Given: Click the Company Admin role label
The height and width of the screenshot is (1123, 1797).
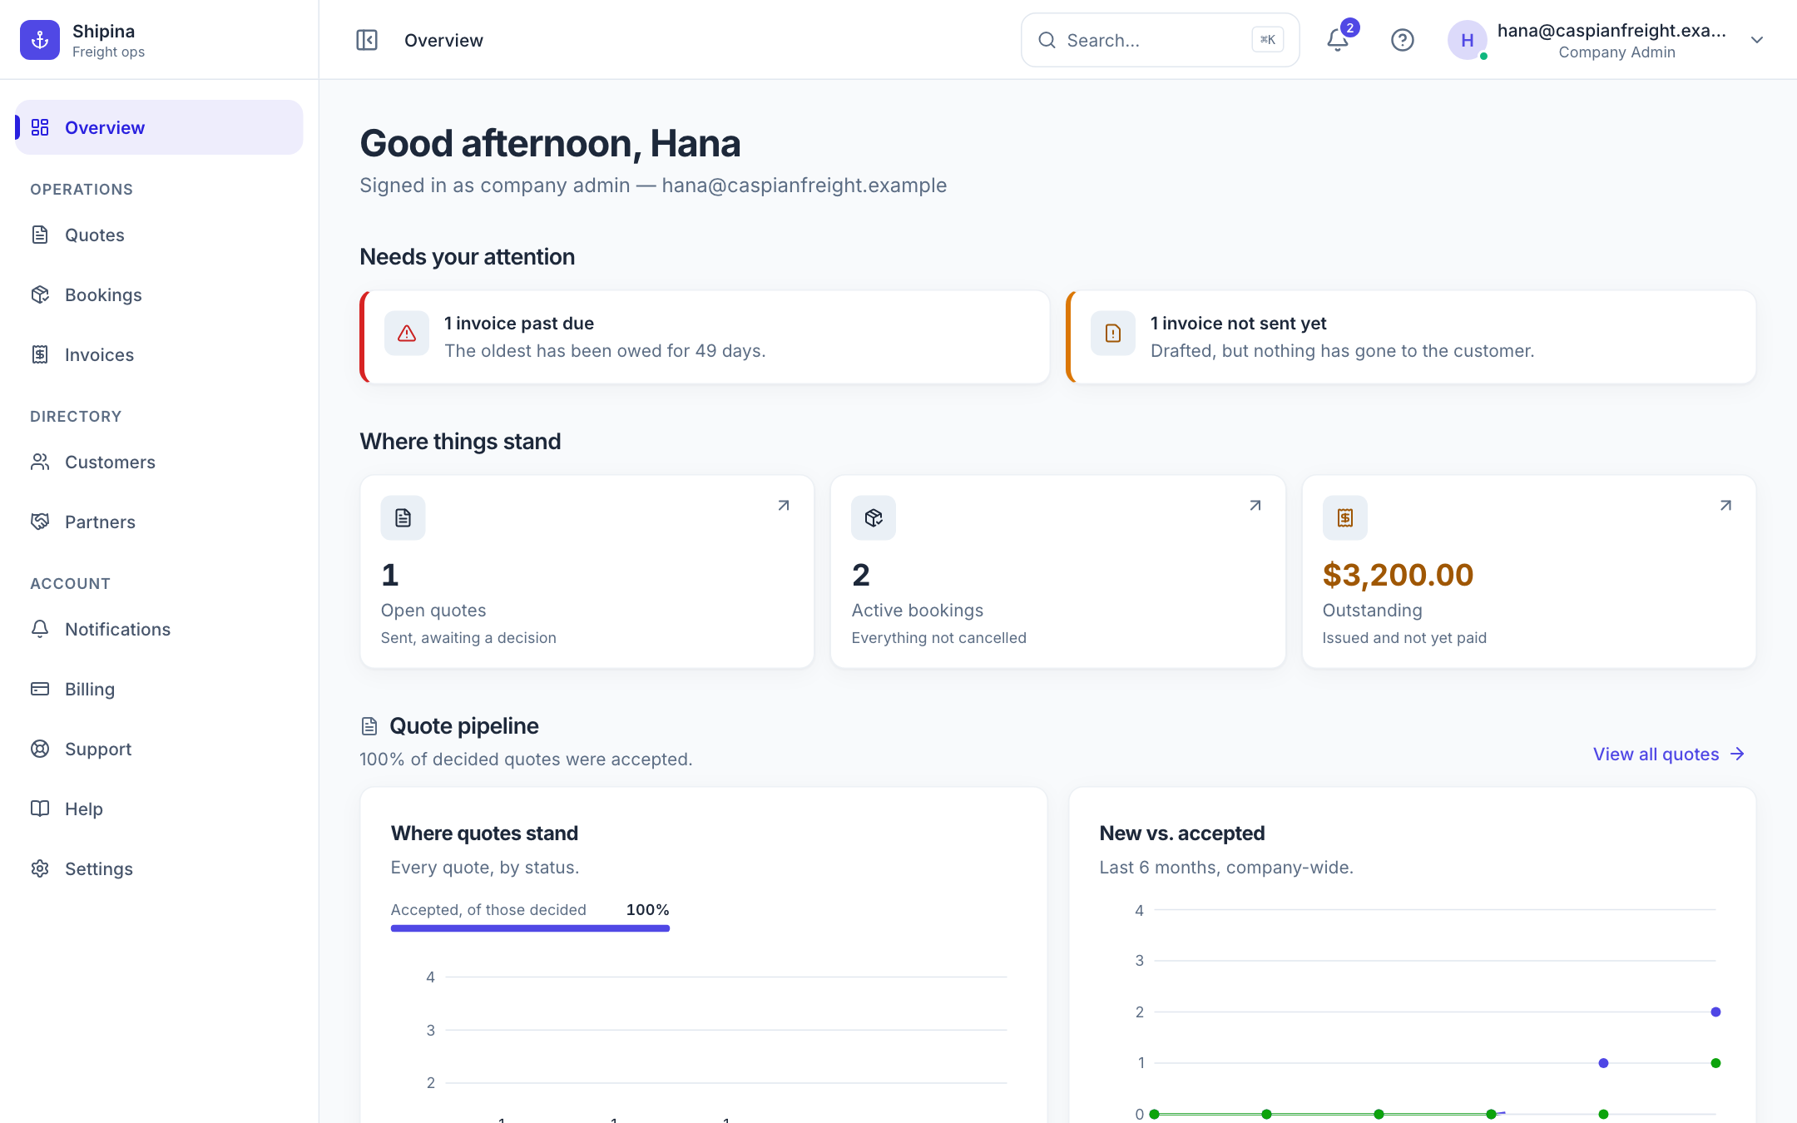Looking at the screenshot, I should click(x=1616, y=52).
